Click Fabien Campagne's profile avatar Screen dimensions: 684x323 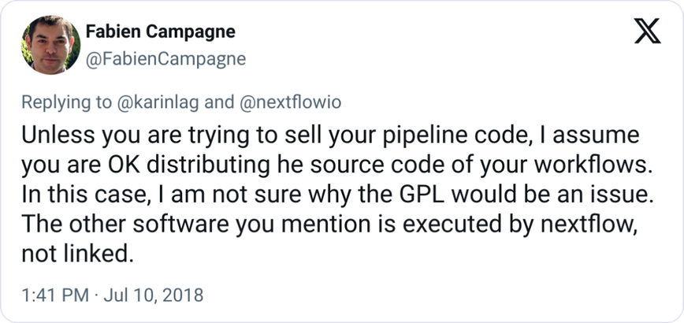click(x=50, y=45)
